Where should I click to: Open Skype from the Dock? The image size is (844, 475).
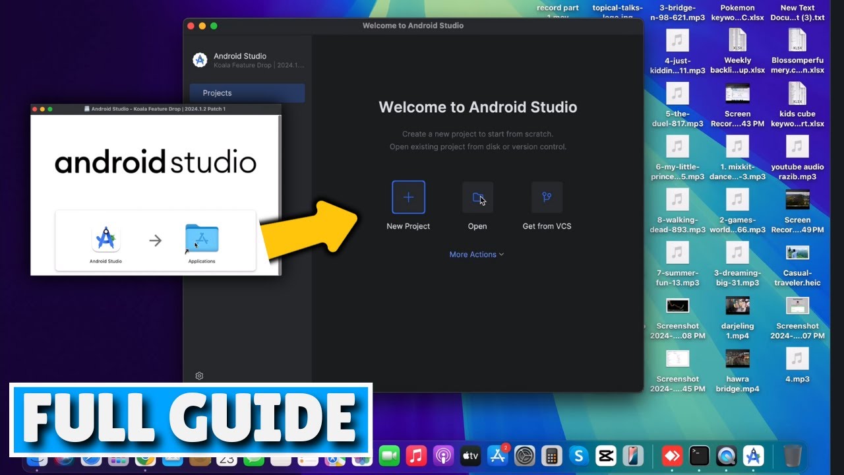[578, 456]
